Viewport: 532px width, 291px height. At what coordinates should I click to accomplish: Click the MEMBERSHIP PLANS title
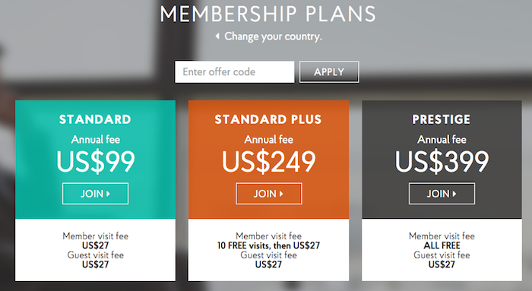[268, 14]
